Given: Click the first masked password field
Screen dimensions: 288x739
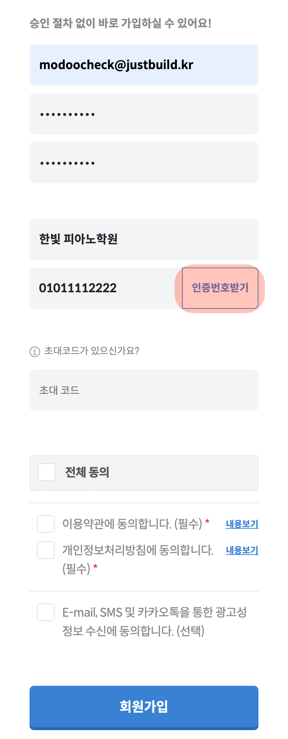Looking at the screenshot, I should click(144, 114).
